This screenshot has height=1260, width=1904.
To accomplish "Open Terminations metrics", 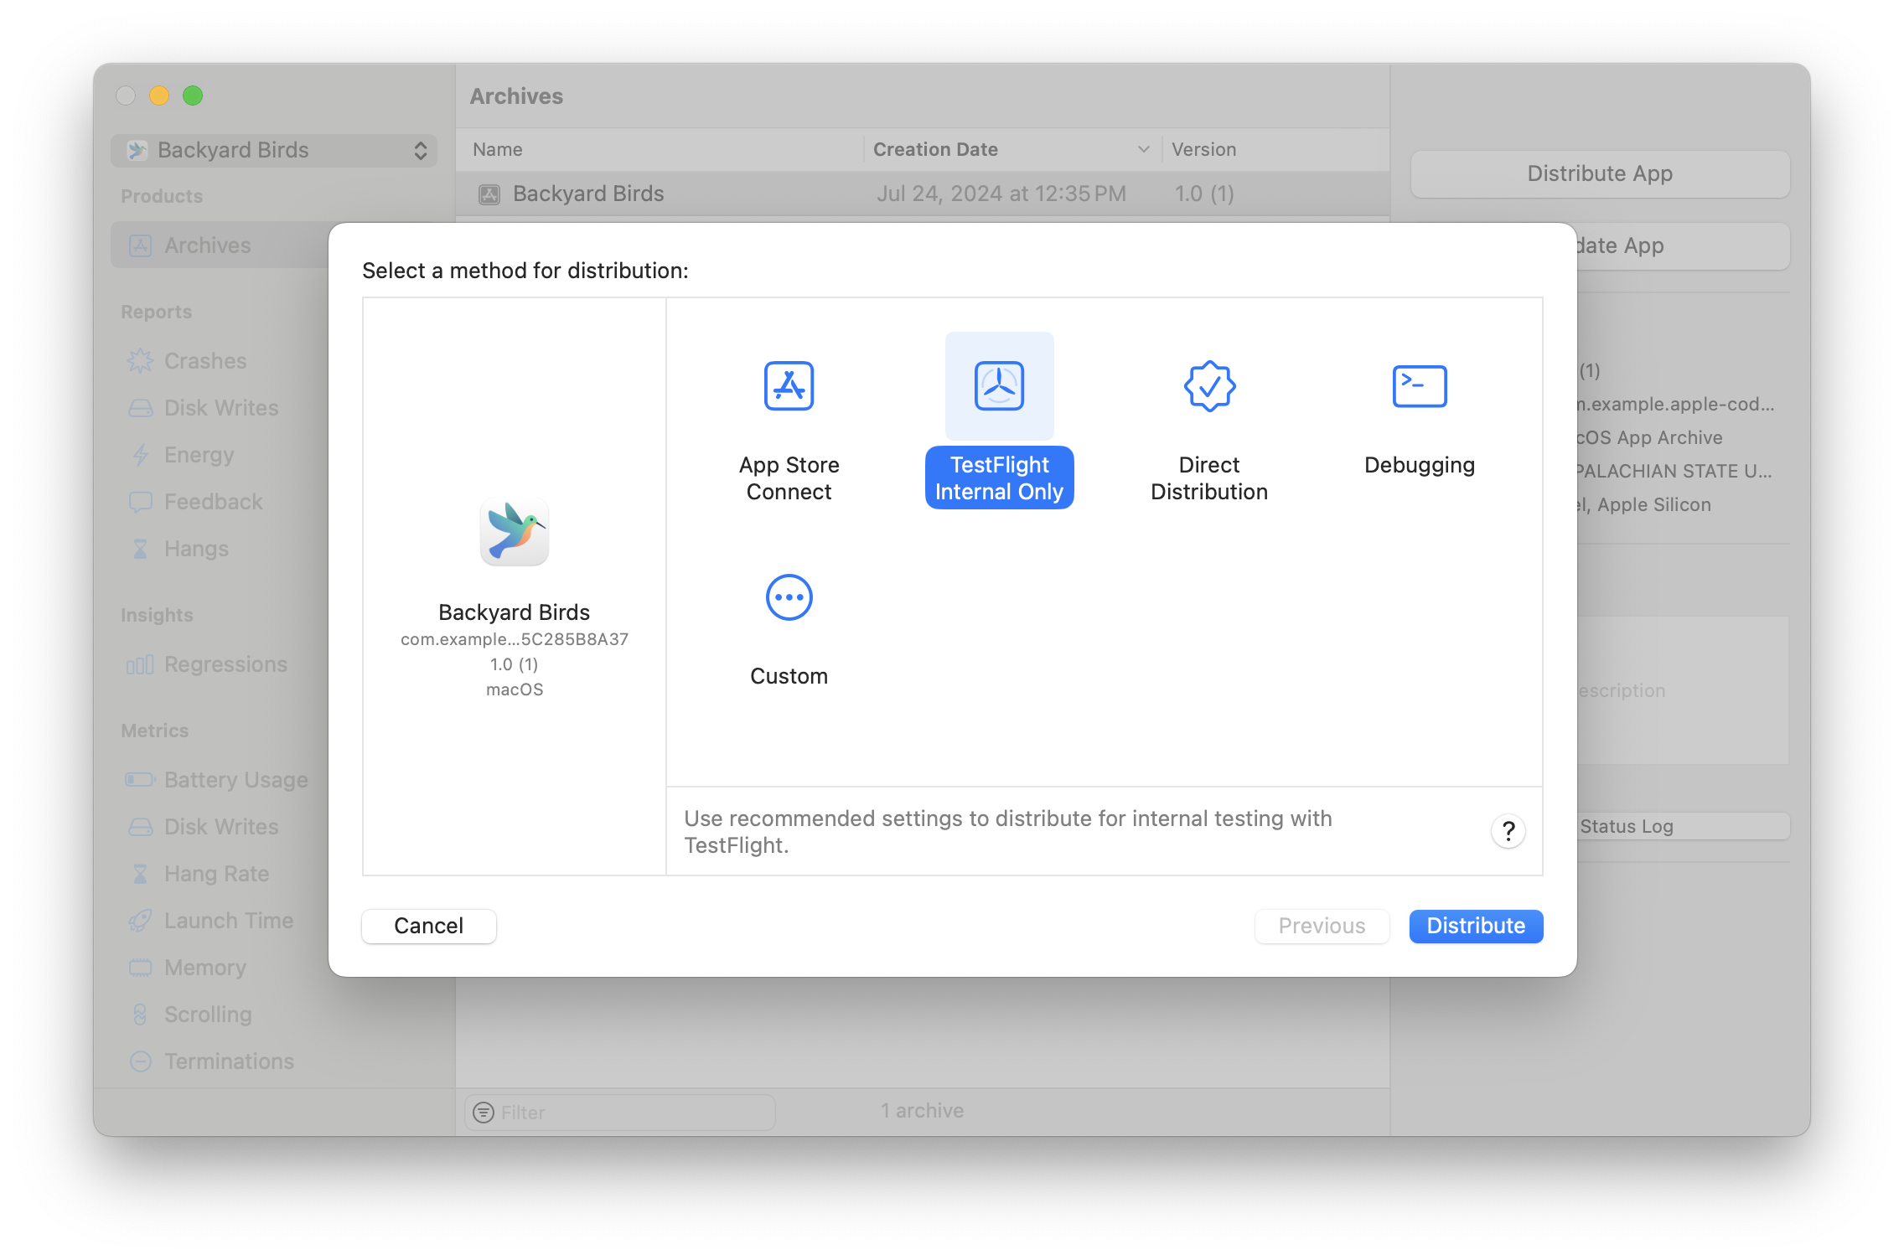I will point(229,1061).
